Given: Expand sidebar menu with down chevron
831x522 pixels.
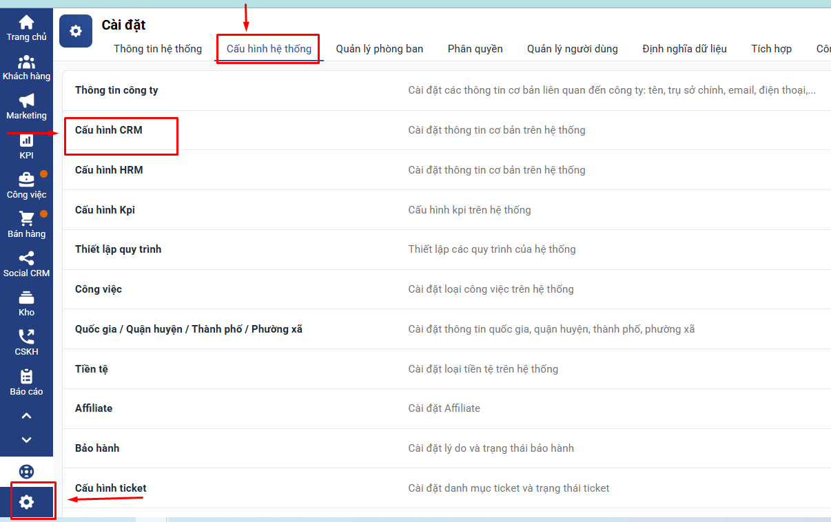Looking at the screenshot, I should (26, 440).
